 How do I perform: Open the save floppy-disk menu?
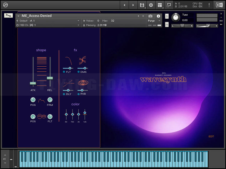pyautogui.click(x=142, y=5)
